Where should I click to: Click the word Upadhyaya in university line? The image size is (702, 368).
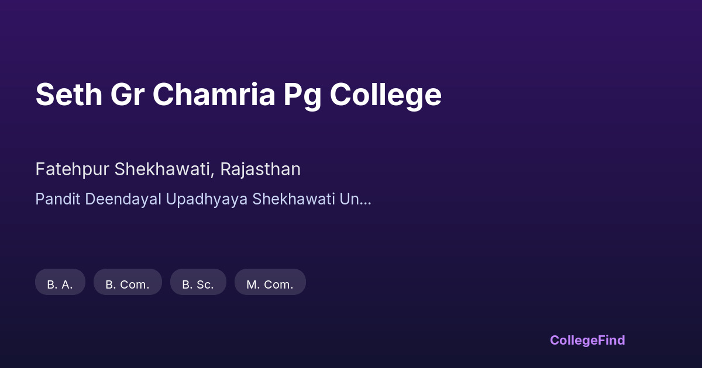coord(207,199)
